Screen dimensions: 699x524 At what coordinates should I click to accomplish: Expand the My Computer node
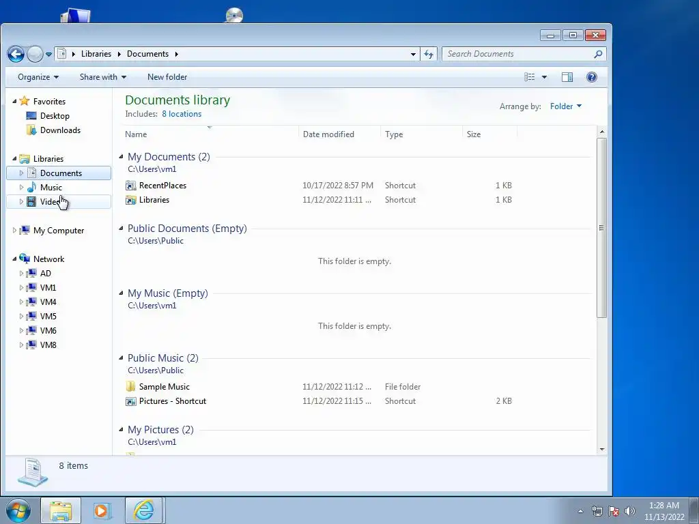pos(14,231)
